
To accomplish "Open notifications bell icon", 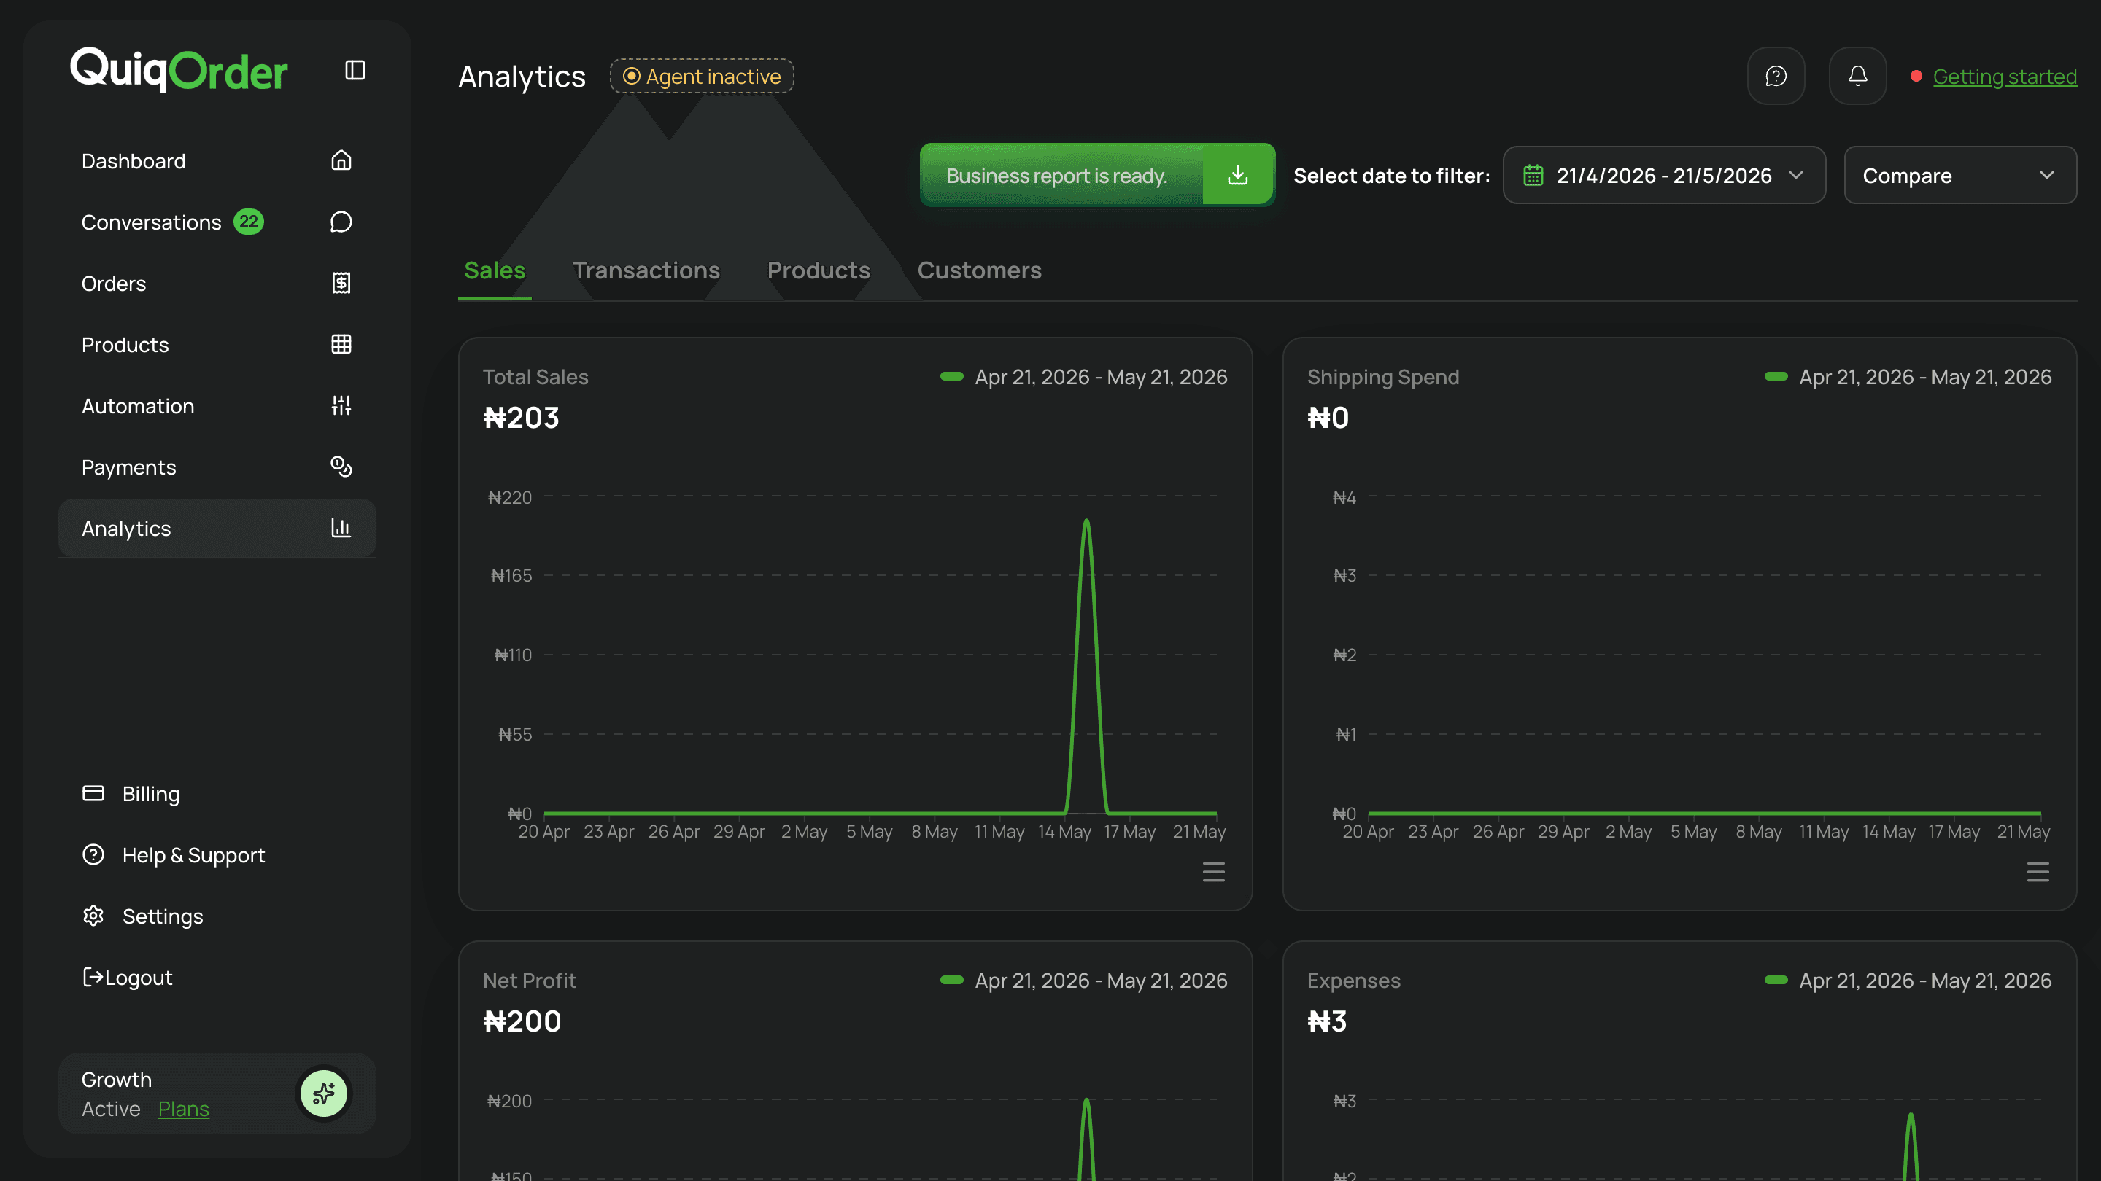I will pyautogui.click(x=1857, y=76).
